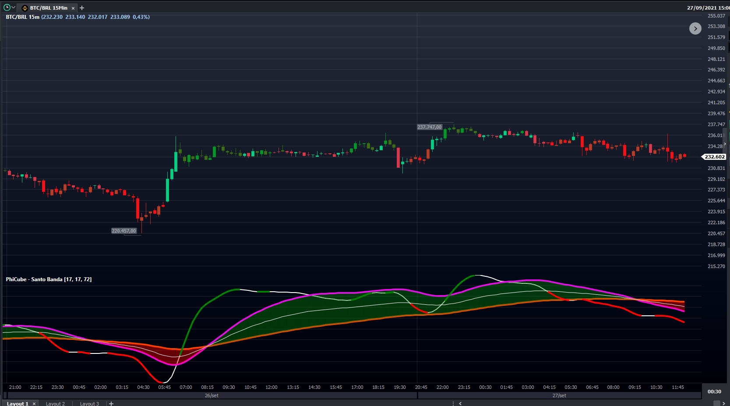Click the PhiCube - Santo Banda [17, 17, 72] indicator label
This screenshot has width=730, height=406.
49,279
